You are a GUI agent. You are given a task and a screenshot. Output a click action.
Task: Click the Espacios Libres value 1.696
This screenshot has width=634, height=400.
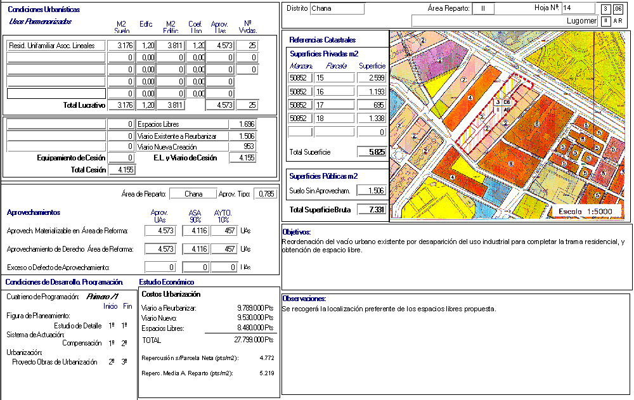(242, 124)
